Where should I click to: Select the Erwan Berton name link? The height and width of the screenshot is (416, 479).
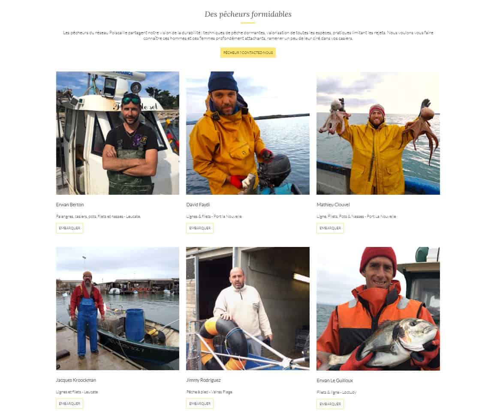(70, 205)
